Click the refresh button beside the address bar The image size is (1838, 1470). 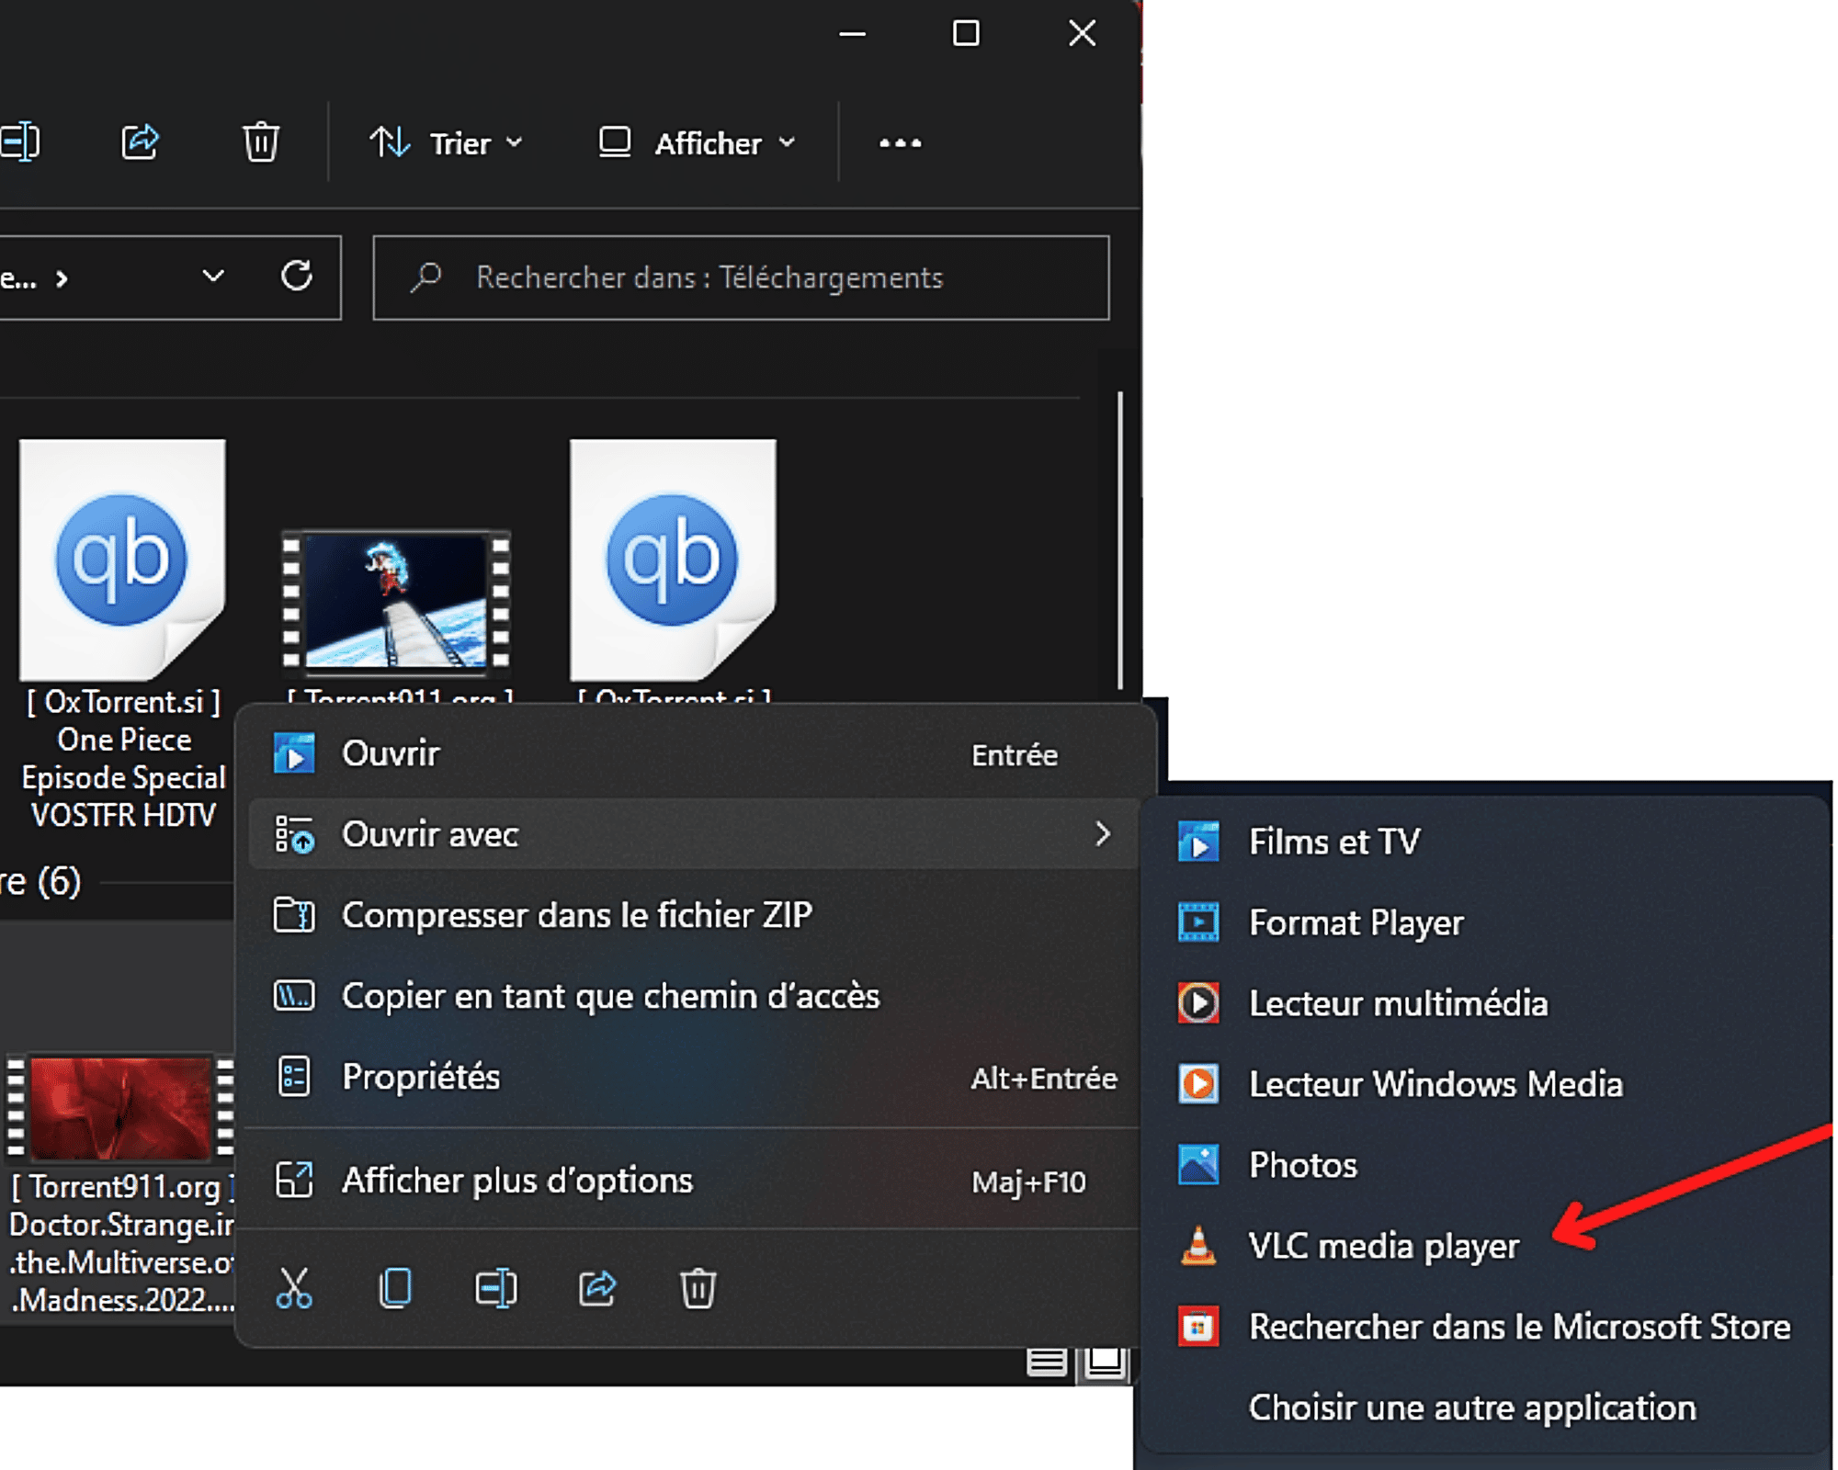point(297,276)
